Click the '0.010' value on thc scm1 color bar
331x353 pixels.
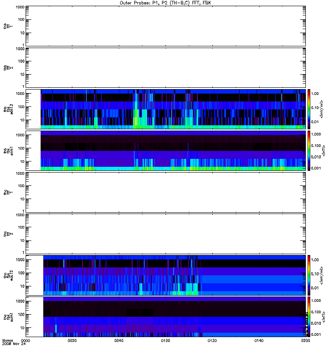tap(316, 323)
